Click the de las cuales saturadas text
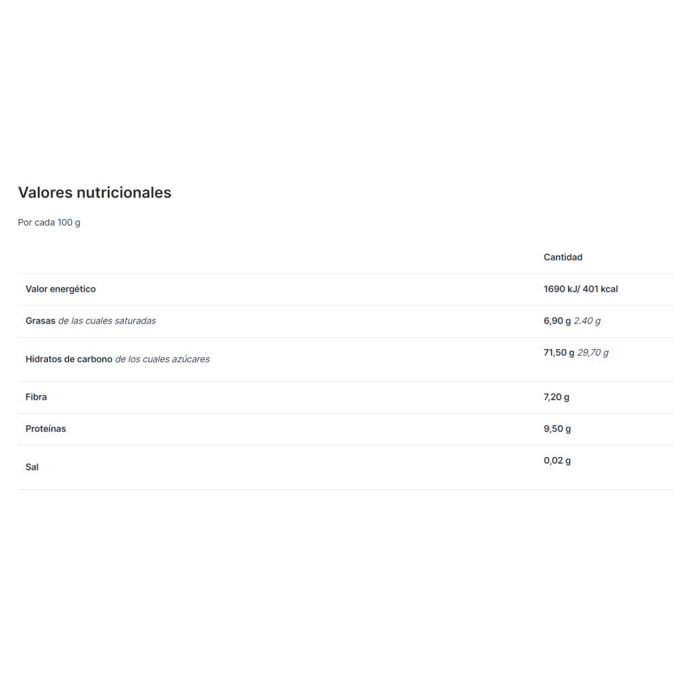The width and height of the screenshot is (674, 674). (x=107, y=321)
